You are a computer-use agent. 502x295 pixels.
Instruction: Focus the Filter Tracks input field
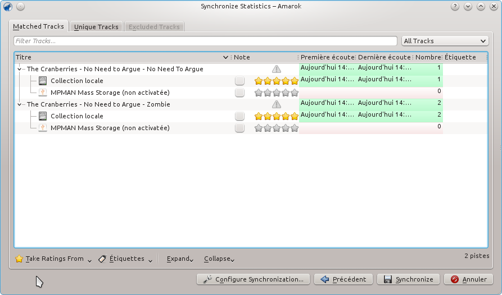click(205, 41)
